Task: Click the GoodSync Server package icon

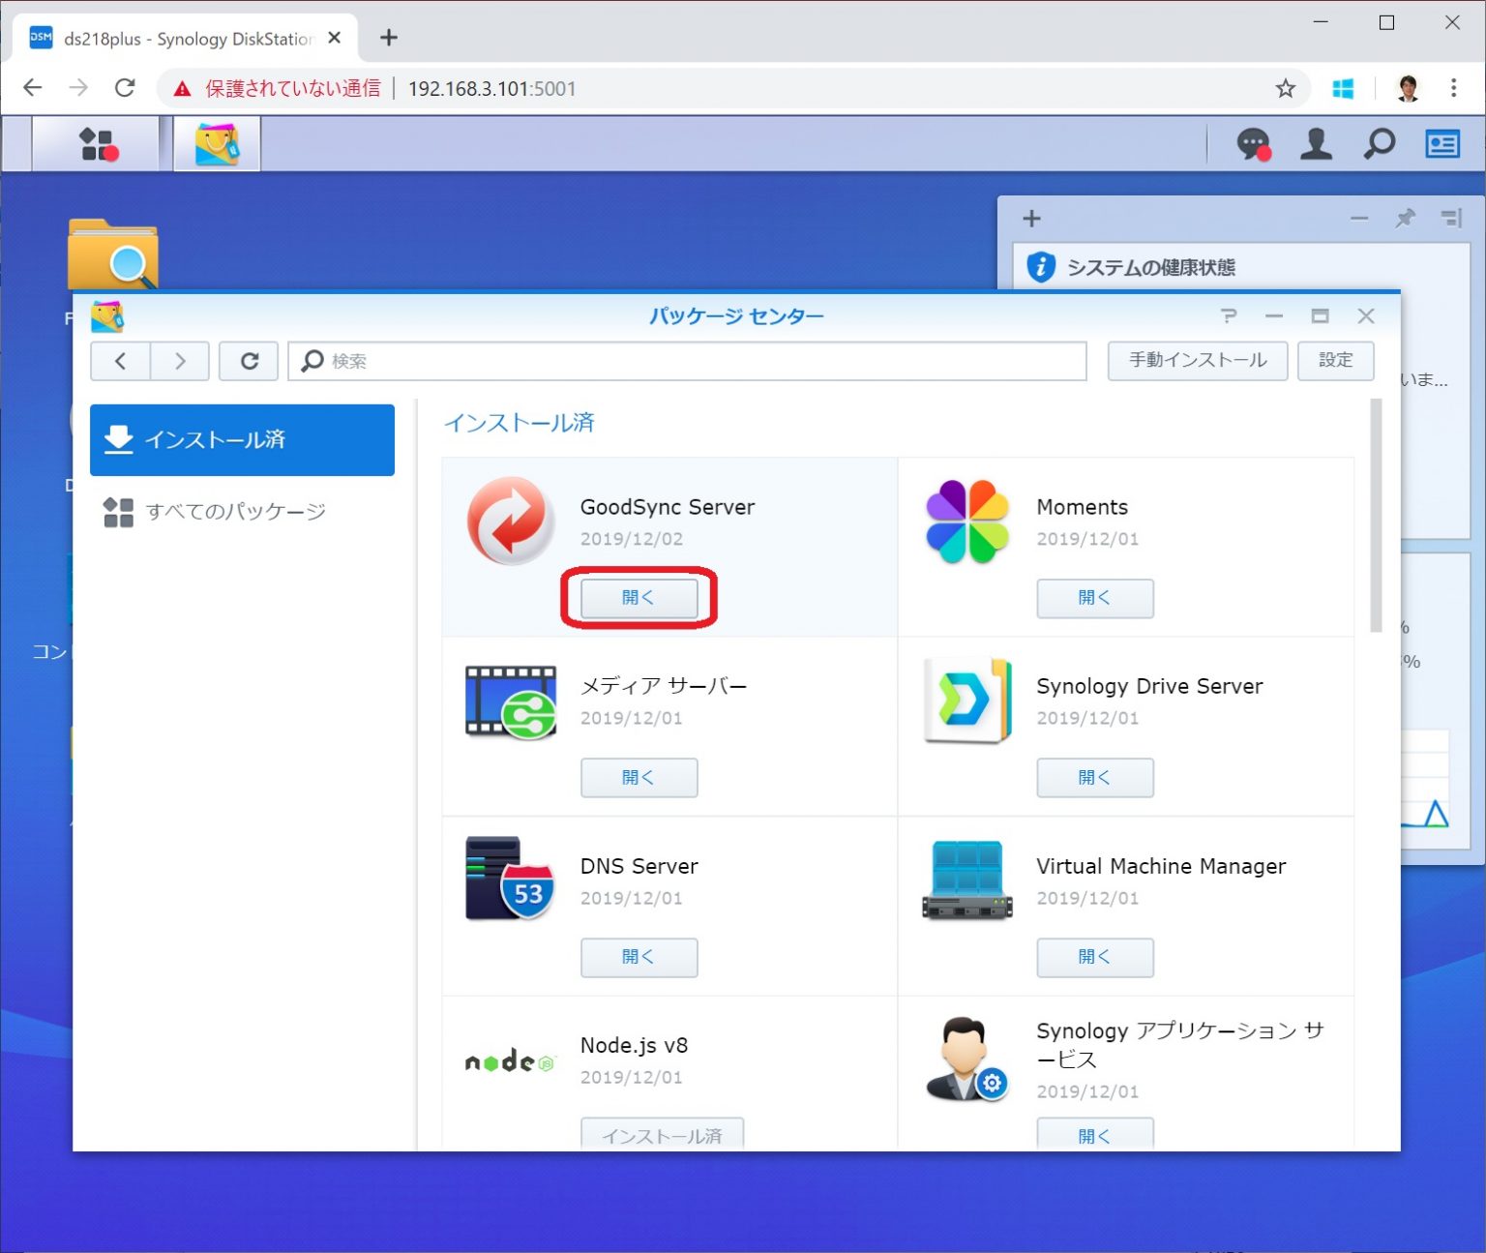Action: click(x=511, y=521)
